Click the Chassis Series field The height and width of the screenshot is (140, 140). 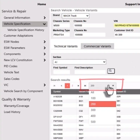(61, 26)
